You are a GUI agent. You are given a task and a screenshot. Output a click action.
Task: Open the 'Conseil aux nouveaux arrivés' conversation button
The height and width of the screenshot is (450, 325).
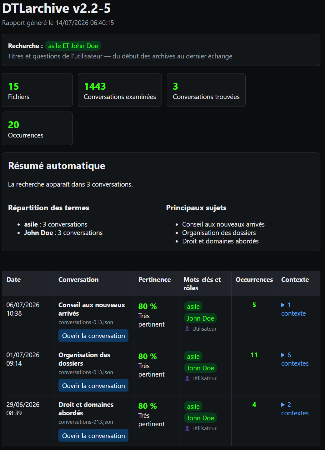click(93, 336)
